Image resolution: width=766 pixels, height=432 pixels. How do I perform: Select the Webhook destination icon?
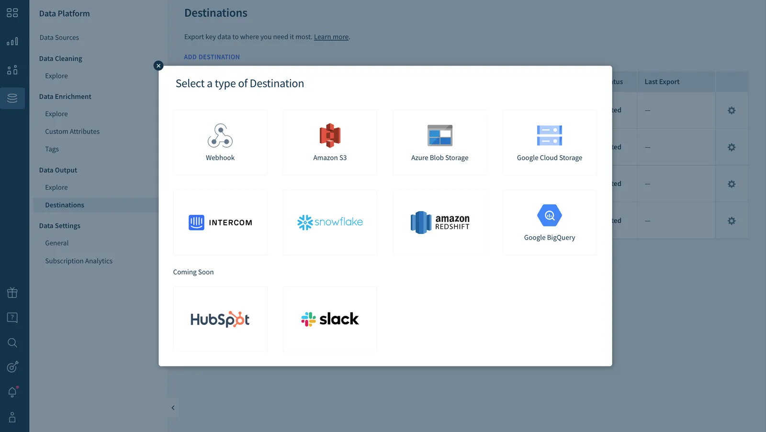pos(220,135)
